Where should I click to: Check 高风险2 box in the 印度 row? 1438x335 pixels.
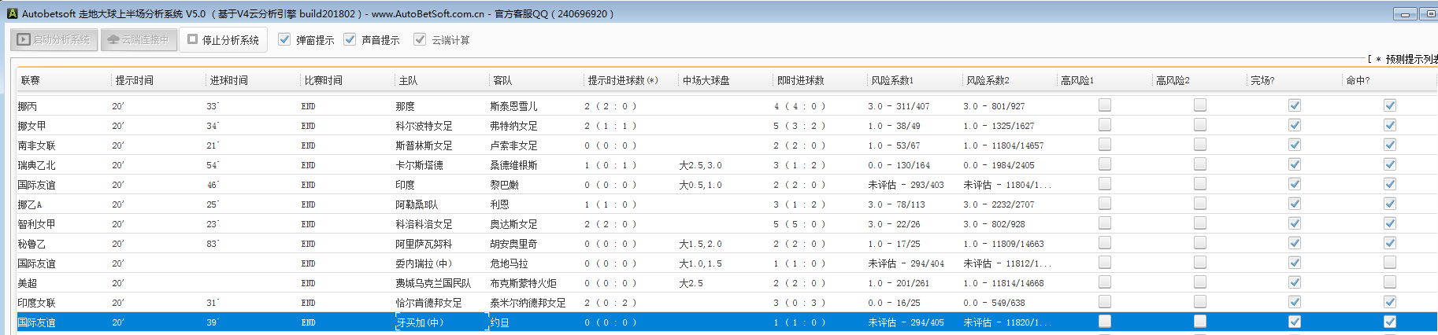click(x=1199, y=184)
